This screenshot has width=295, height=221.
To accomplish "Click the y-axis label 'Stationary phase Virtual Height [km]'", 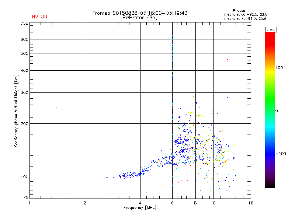I will pyautogui.click(x=16, y=110).
